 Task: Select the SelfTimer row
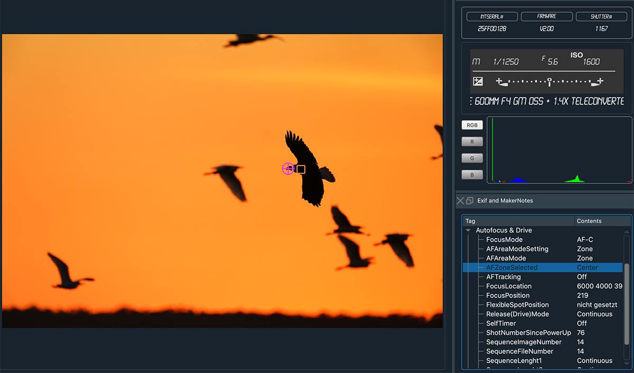point(543,323)
